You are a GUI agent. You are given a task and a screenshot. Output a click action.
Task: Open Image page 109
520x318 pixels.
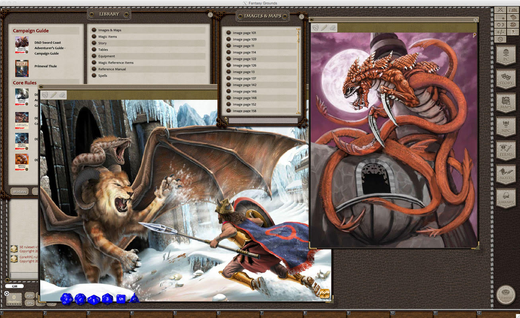(x=261, y=39)
